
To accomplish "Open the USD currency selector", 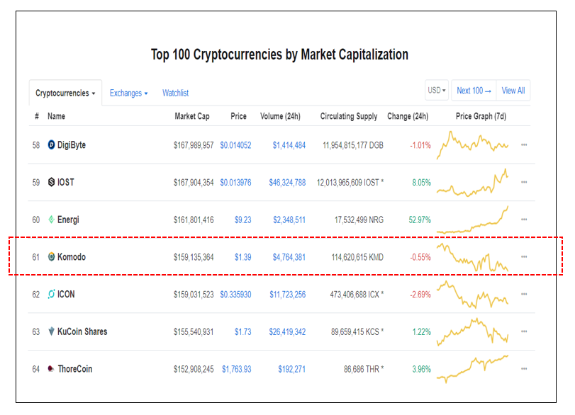I will click(436, 91).
